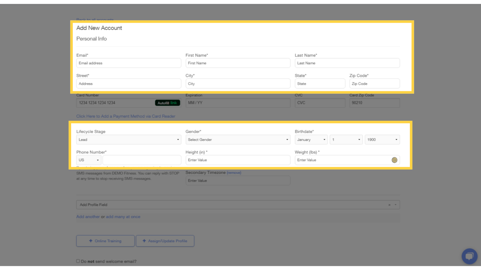
Task: Click Add a Payment Method via Card Reader link
Action: [x=126, y=116]
